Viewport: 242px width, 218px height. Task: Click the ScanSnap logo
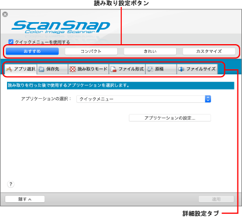coord(61,27)
